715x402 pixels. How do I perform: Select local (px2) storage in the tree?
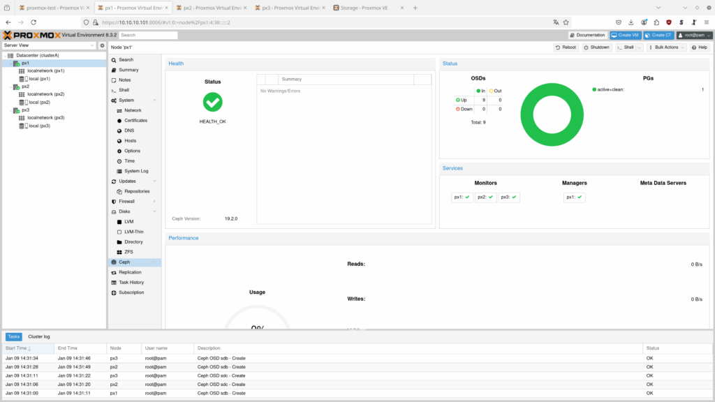[x=39, y=103]
